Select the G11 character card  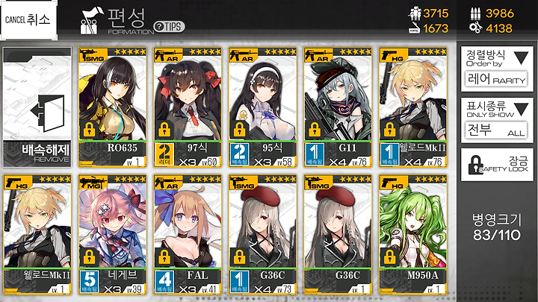point(338,107)
